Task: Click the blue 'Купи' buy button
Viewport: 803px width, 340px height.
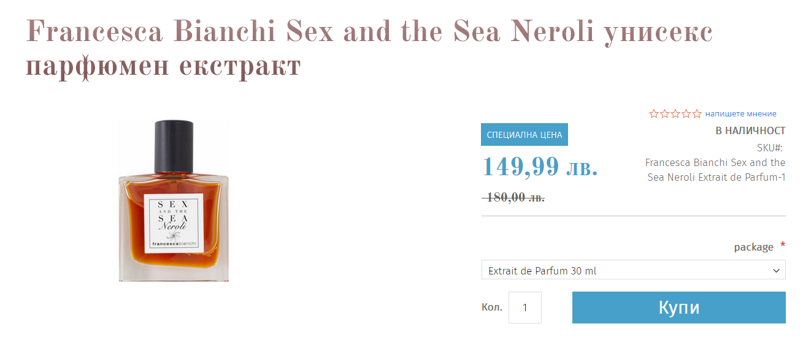Action: click(678, 308)
